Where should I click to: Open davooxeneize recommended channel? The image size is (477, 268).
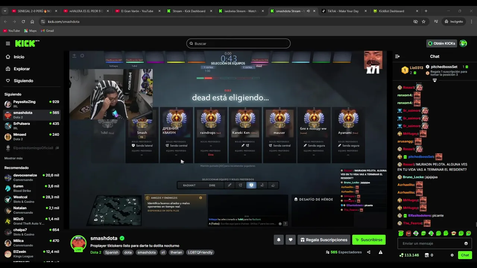coord(32,177)
